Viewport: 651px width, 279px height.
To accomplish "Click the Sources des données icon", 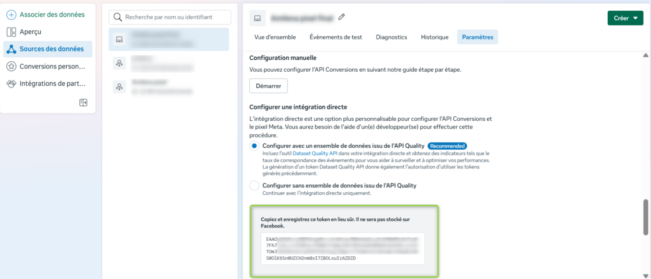I will [11, 49].
